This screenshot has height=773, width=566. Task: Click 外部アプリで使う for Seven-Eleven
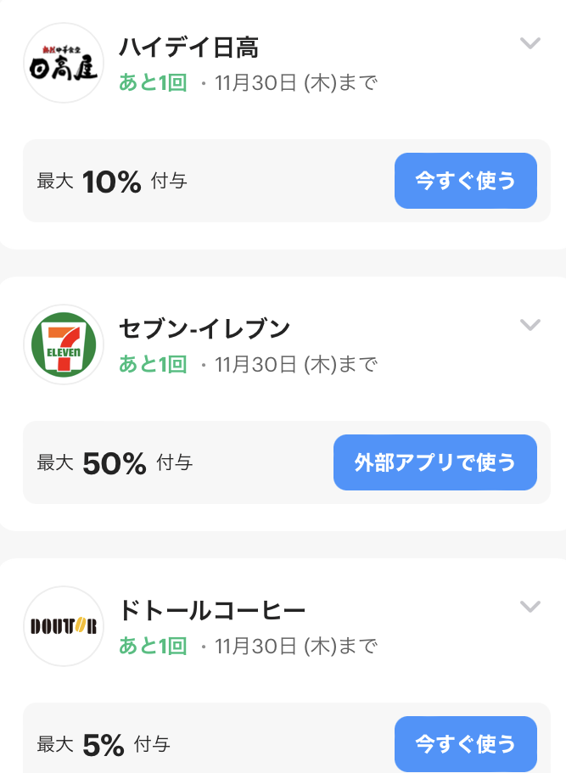pos(434,462)
